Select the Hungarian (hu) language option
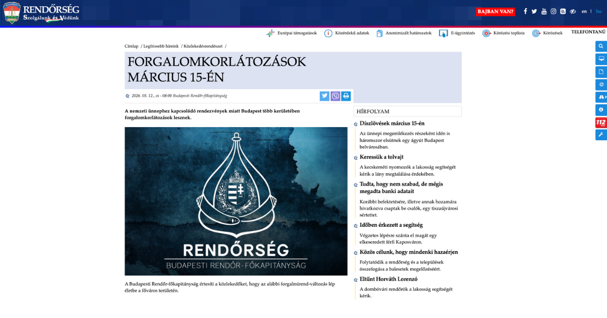607x318 pixels. pyautogui.click(x=598, y=12)
